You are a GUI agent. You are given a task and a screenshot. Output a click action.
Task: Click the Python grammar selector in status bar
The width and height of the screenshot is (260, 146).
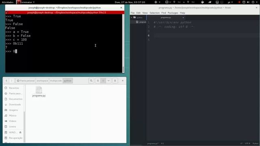256,144
